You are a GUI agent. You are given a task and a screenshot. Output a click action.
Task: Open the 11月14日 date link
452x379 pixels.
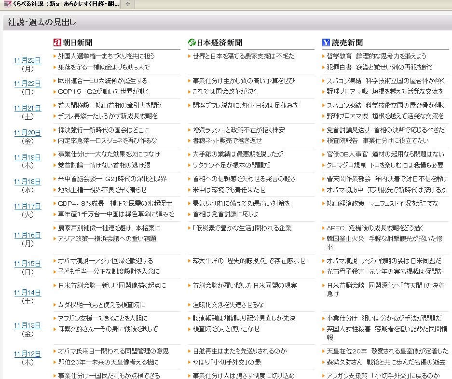(x=27, y=293)
